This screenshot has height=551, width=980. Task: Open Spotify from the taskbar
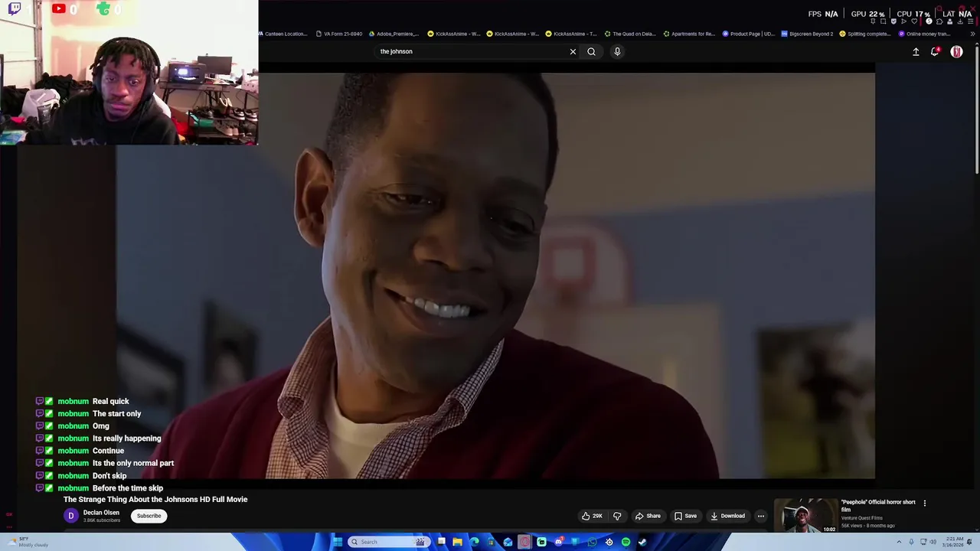pyautogui.click(x=626, y=542)
